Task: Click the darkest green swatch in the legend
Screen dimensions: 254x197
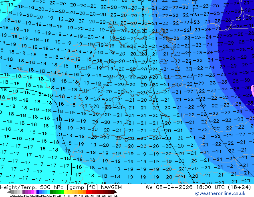Action: (51, 192)
